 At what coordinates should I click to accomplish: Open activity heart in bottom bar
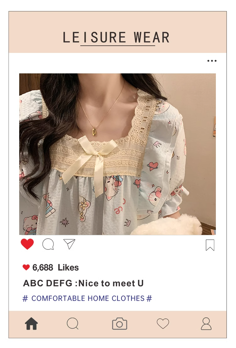pos(163,323)
